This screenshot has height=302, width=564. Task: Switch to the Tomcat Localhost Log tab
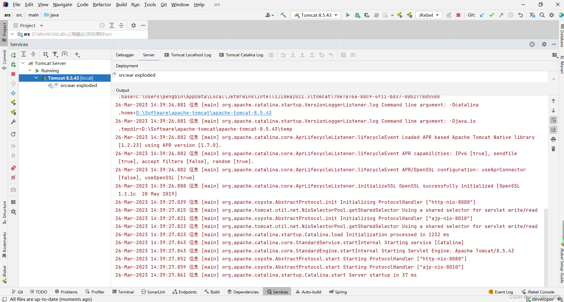(x=188, y=55)
